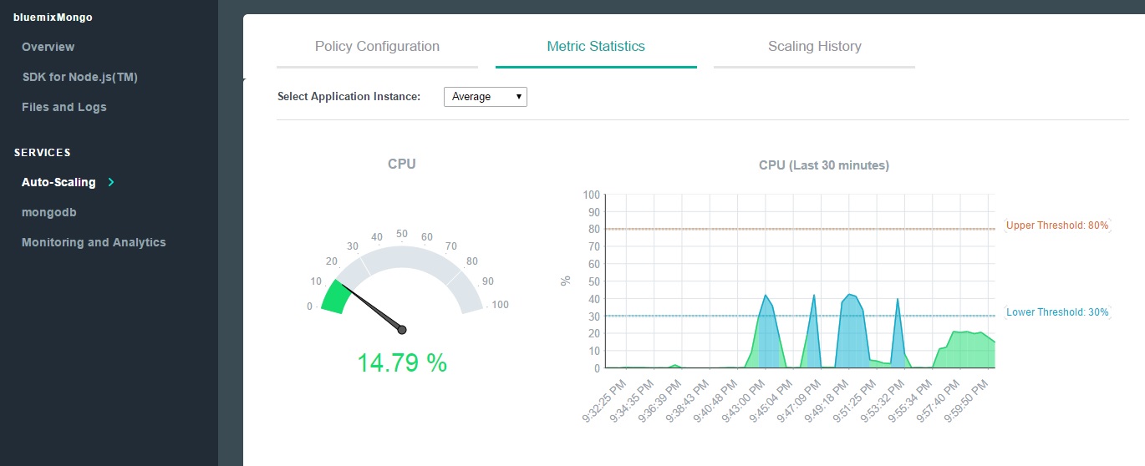1145x466 pixels.
Task: Open the mongodb service
Action: point(49,212)
